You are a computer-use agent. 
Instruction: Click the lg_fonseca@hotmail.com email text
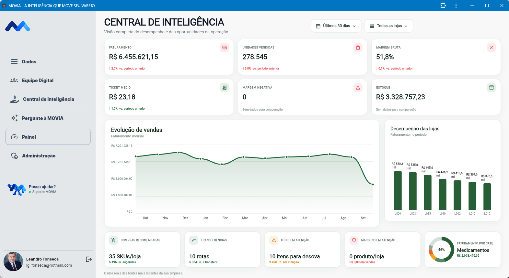49,265
